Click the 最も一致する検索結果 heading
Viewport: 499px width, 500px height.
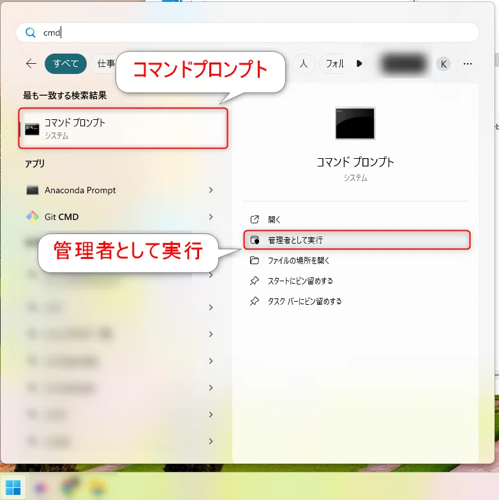click(x=65, y=96)
